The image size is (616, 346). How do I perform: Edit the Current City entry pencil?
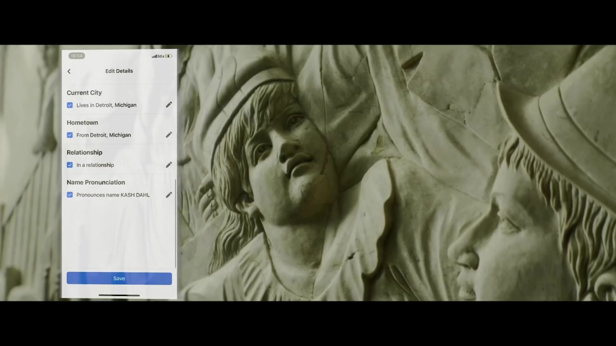pos(169,105)
